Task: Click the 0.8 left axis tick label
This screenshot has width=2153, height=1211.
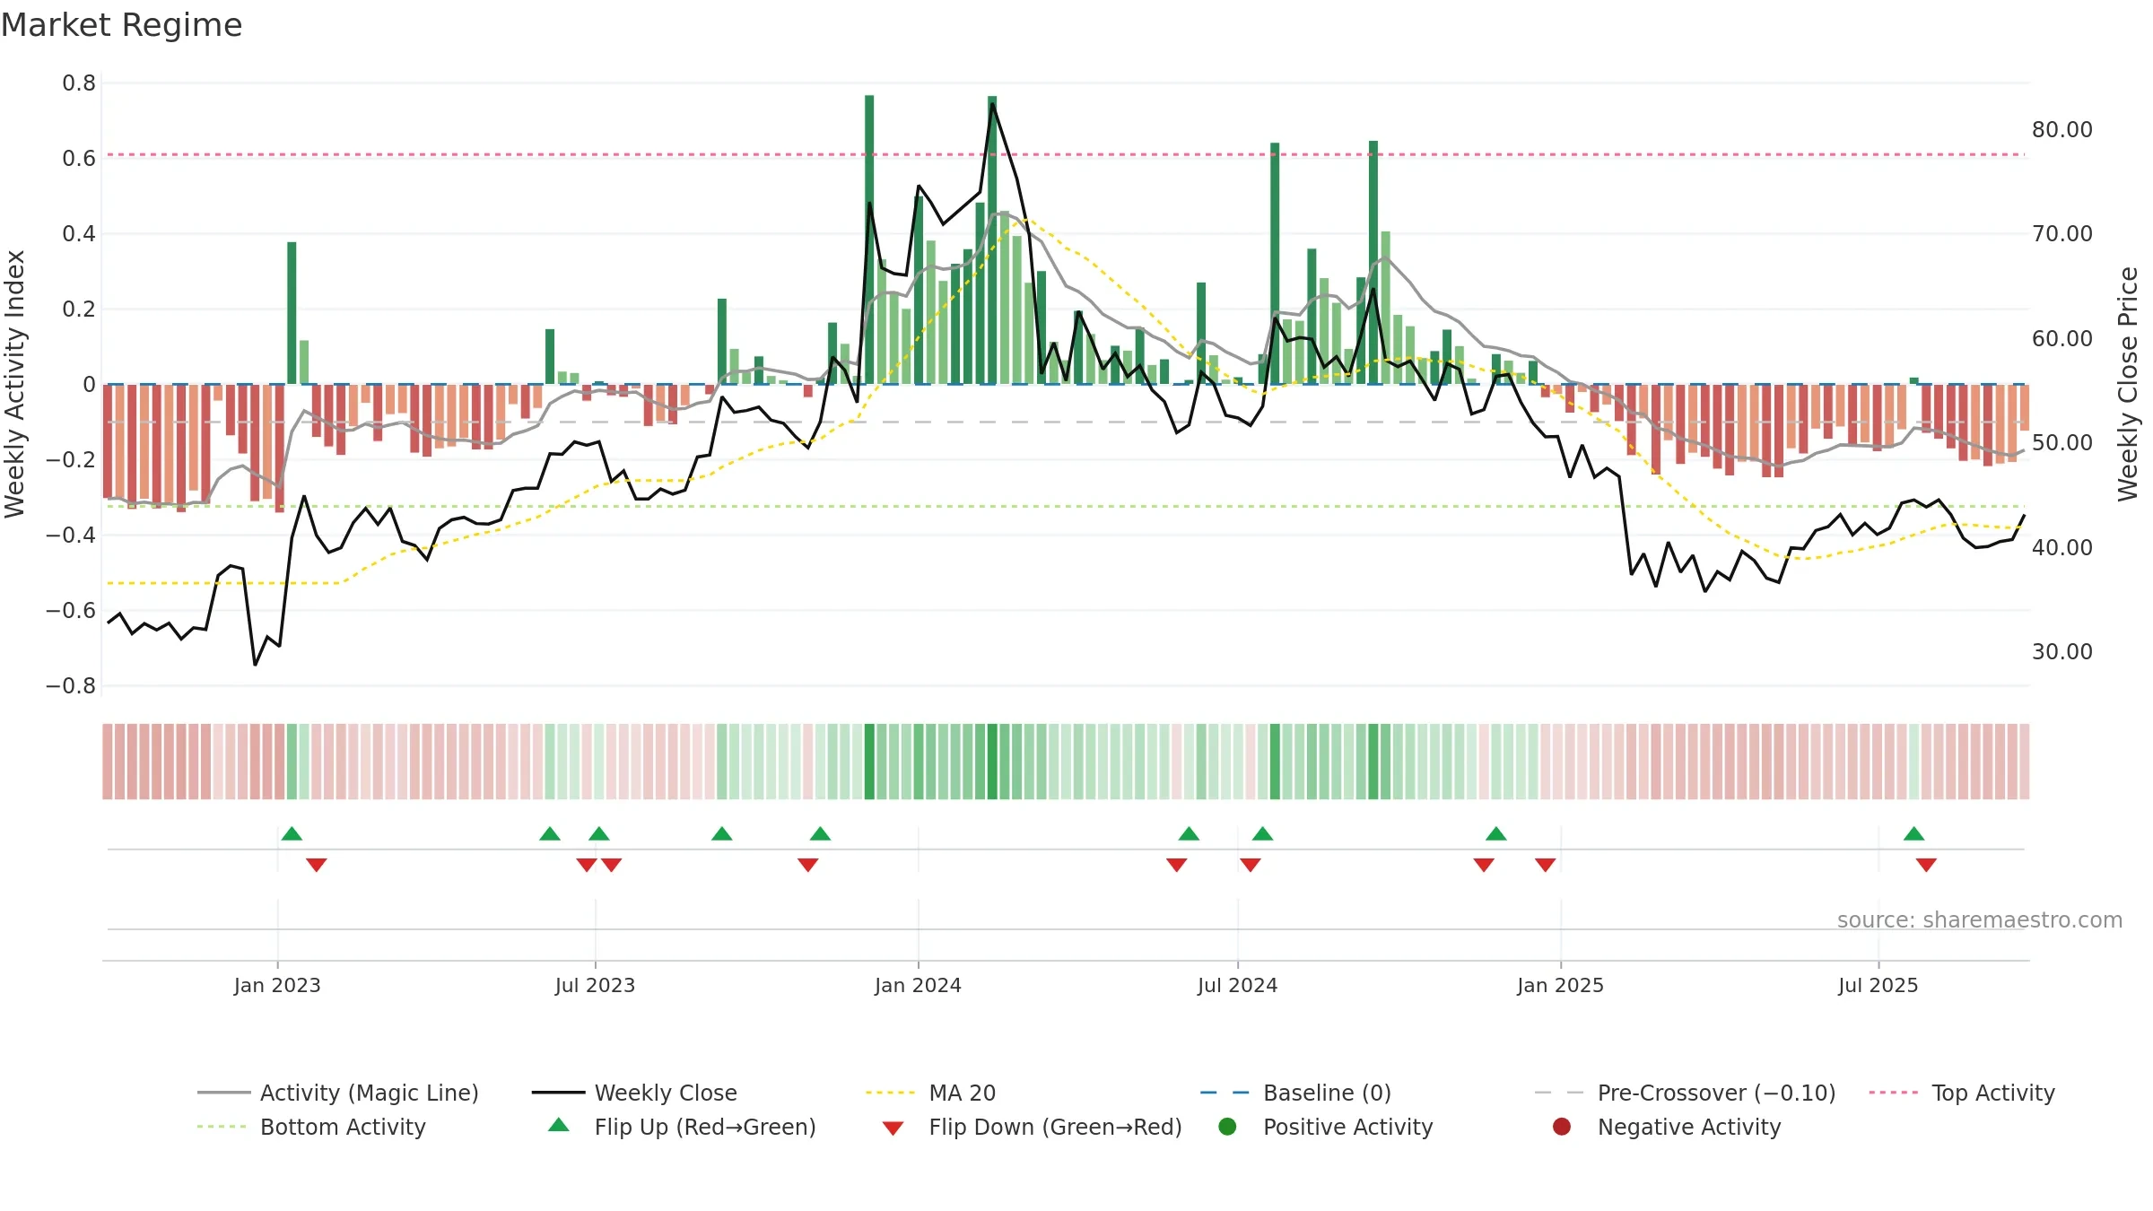Action: click(79, 83)
